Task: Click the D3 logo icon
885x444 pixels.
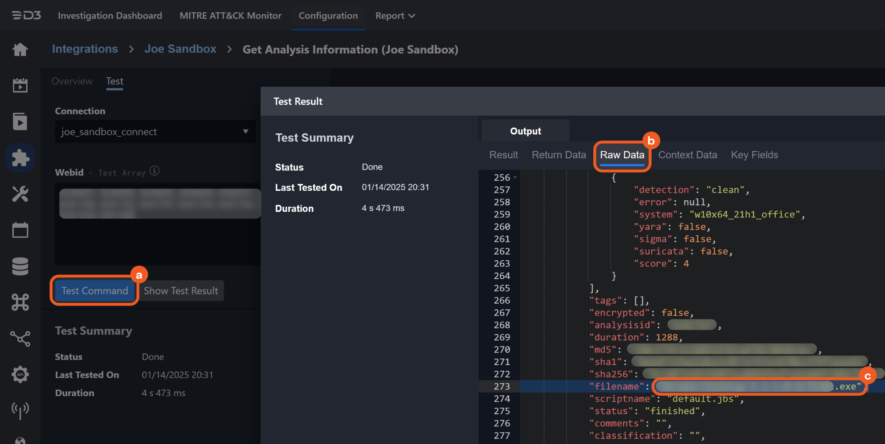Action: click(26, 16)
